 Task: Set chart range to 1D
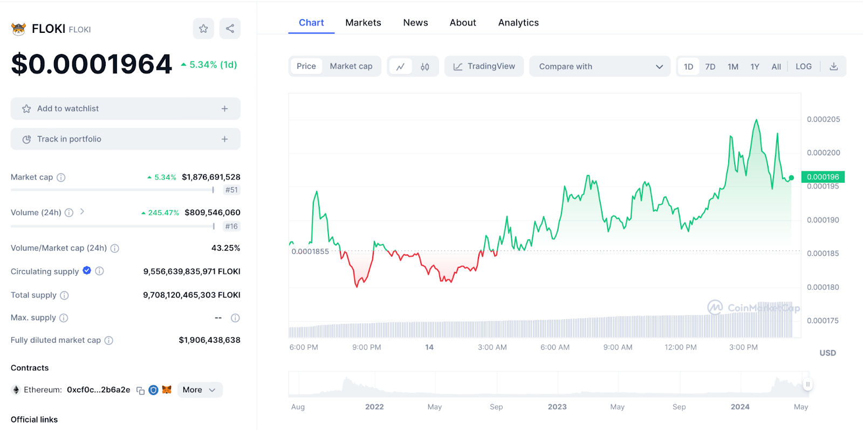pos(688,66)
